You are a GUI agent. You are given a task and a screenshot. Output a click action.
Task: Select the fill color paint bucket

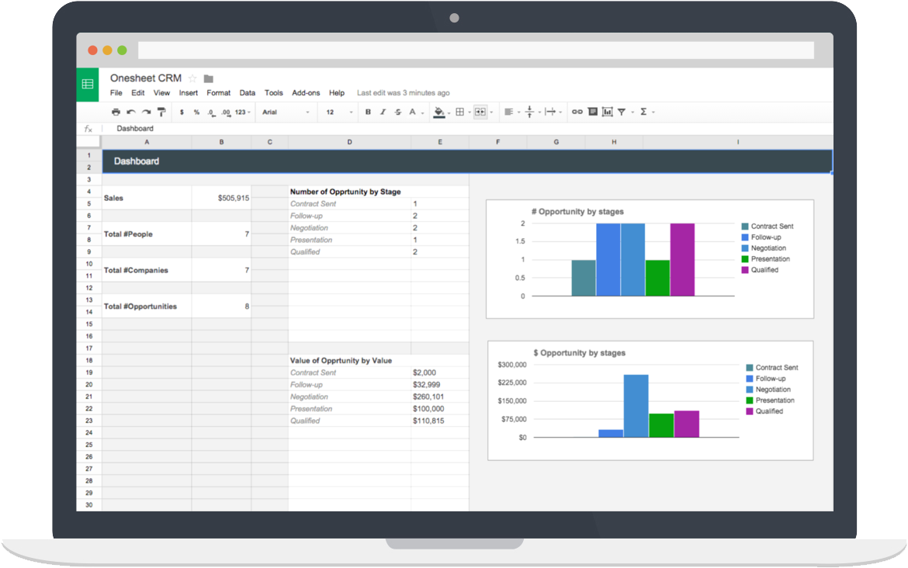pos(437,112)
